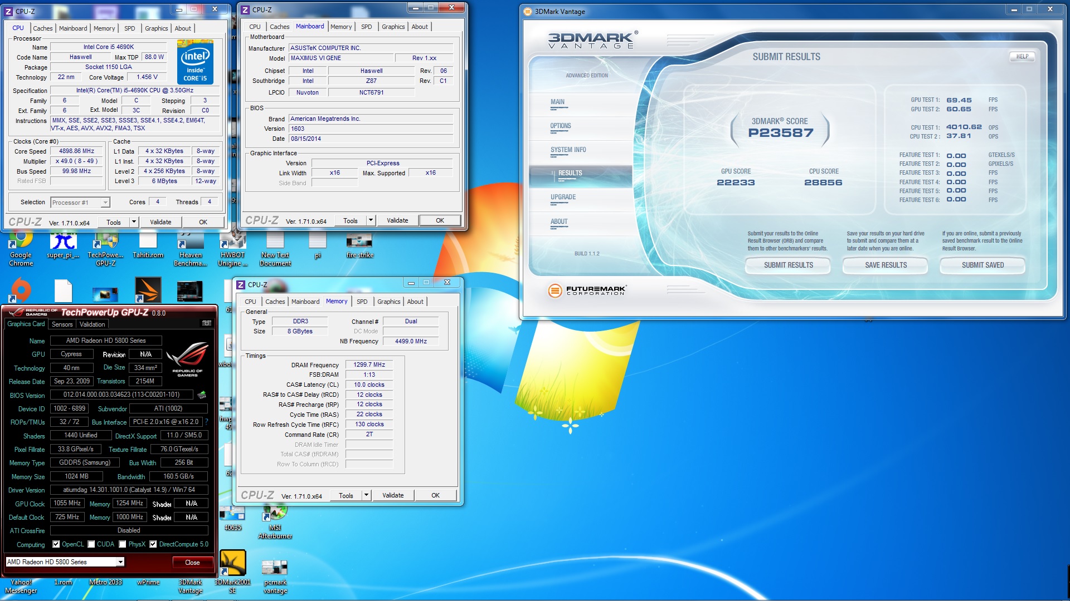This screenshot has width=1070, height=601.
Task: Open Validation tab in GPU-Z
Action: coord(92,324)
